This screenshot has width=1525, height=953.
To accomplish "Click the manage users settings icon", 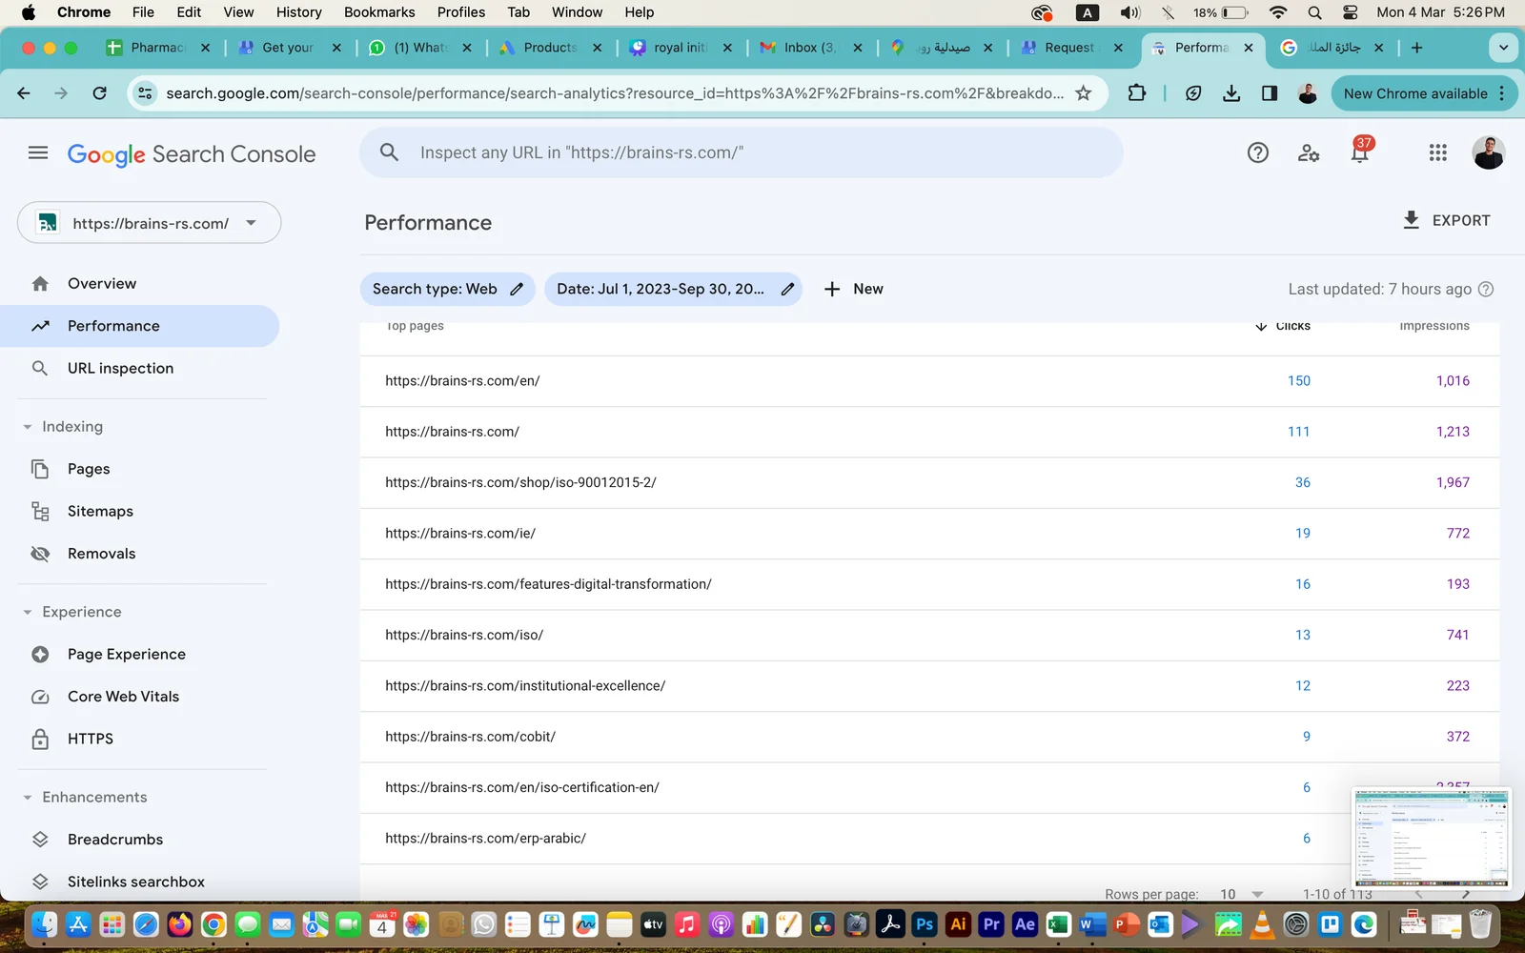I will click(x=1309, y=152).
